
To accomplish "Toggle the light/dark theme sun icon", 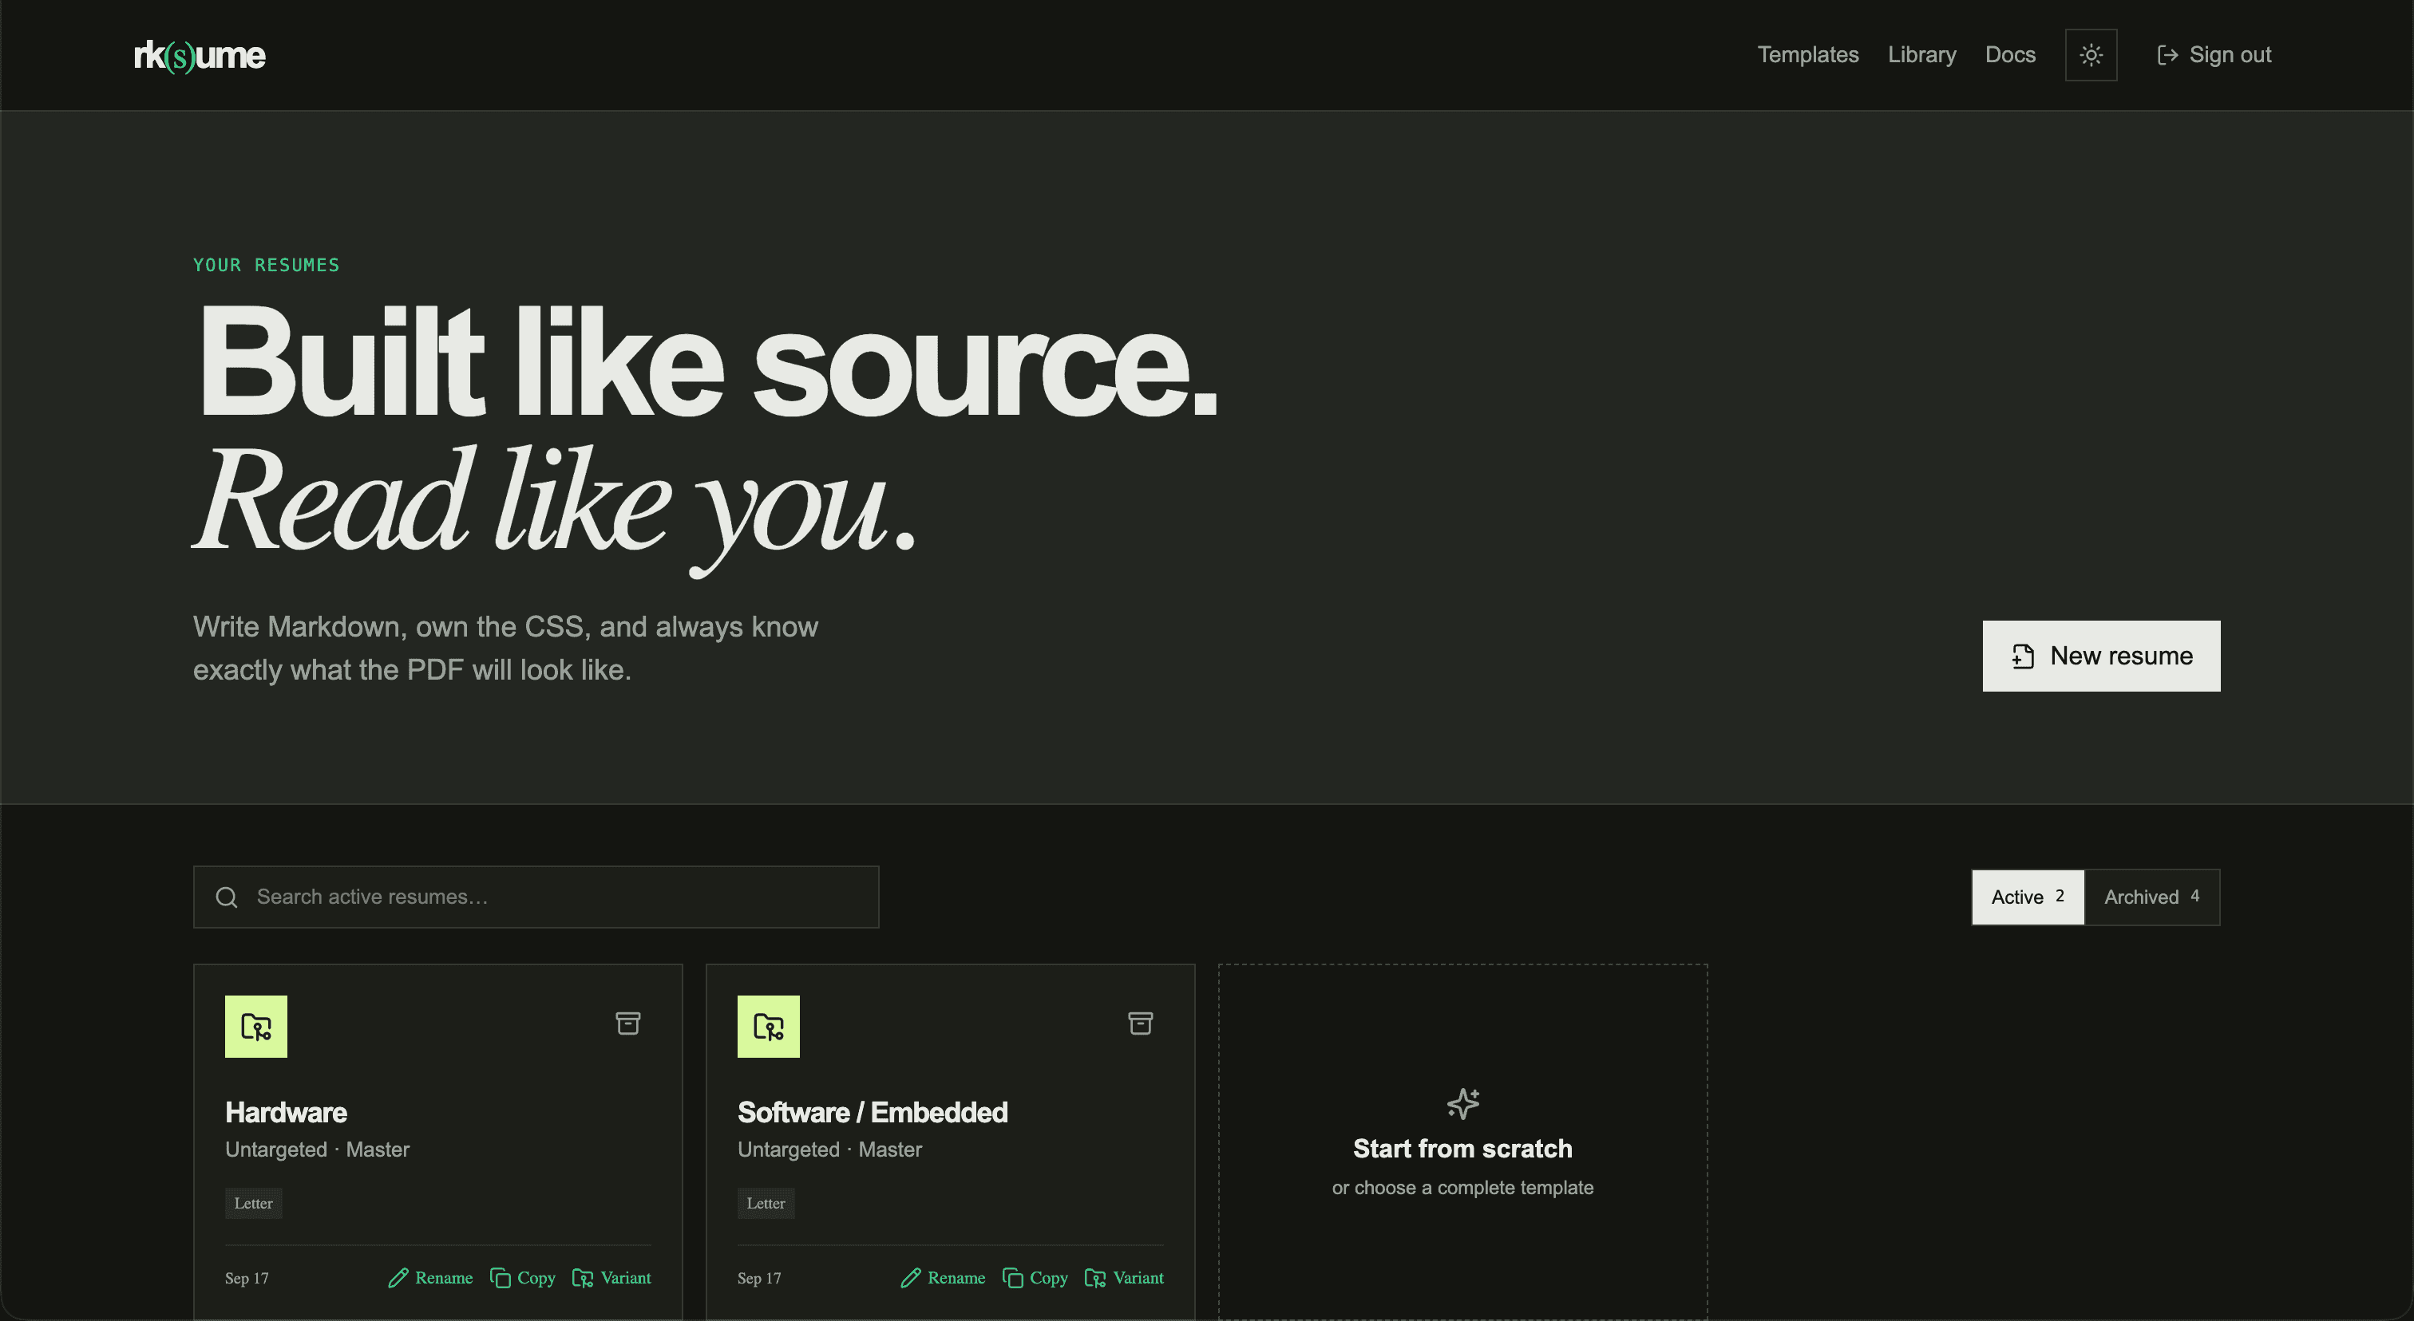I will pos(2091,55).
